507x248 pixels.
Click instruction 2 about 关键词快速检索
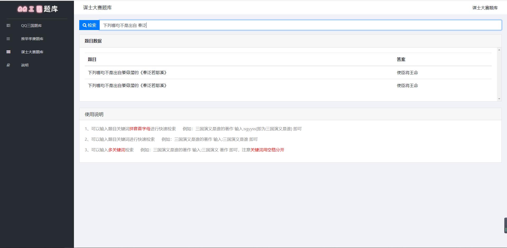(x=171, y=139)
